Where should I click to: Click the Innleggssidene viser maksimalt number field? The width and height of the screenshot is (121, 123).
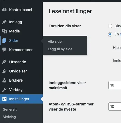(115, 85)
